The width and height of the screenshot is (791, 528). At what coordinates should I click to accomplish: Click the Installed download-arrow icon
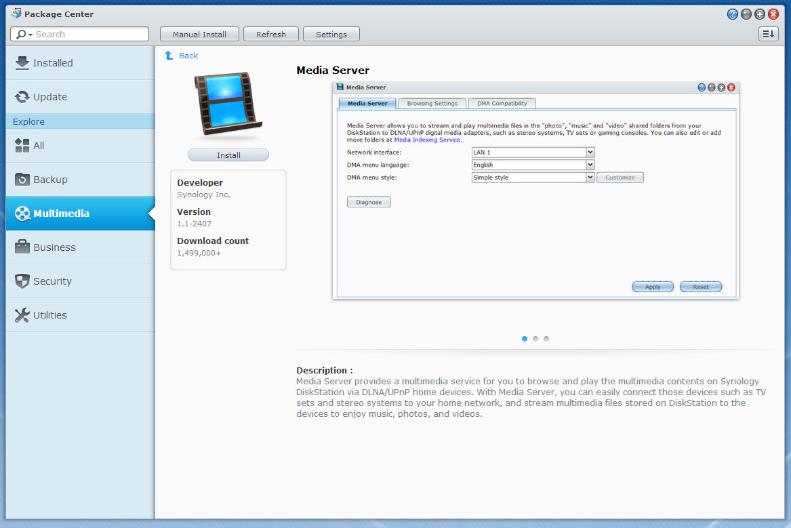point(22,63)
